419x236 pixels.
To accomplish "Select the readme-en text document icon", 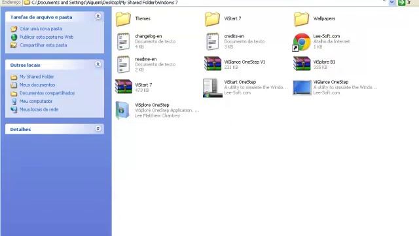I will pos(123,64).
